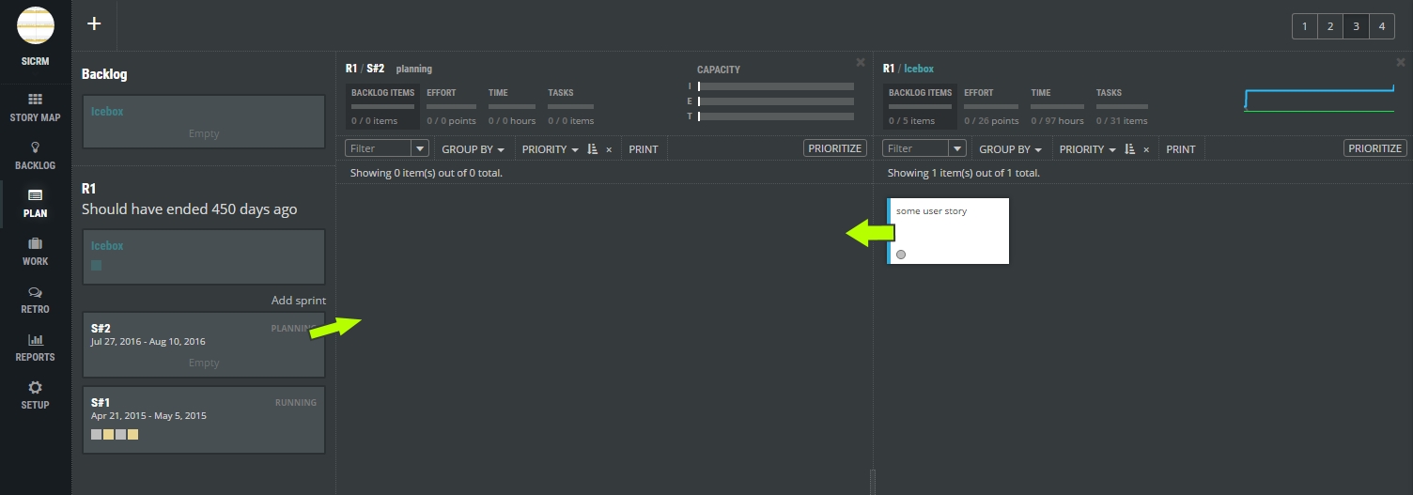Toggle sort order icon in S#2 panel
This screenshot has height=495, width=1413.
click(593, 149)
